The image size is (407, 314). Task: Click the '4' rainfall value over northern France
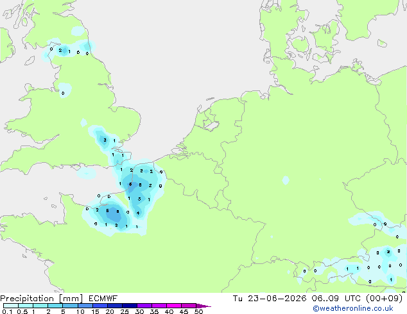(138, 213)
